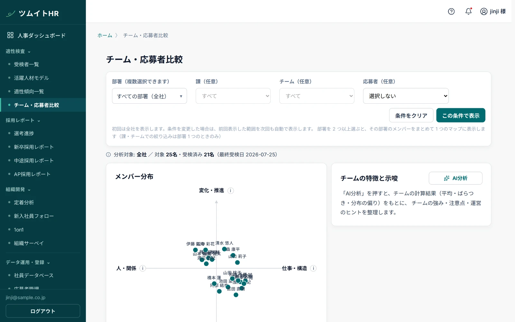This screenshot has height=322, width=515.
Task: Open the jinji user account menu
Action: click(x=493, y=12)
